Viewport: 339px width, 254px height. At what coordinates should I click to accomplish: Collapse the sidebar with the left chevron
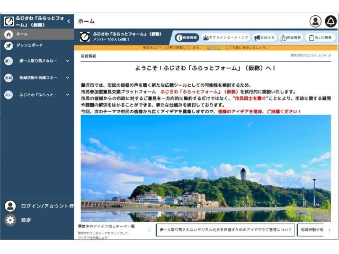(68, 21)
